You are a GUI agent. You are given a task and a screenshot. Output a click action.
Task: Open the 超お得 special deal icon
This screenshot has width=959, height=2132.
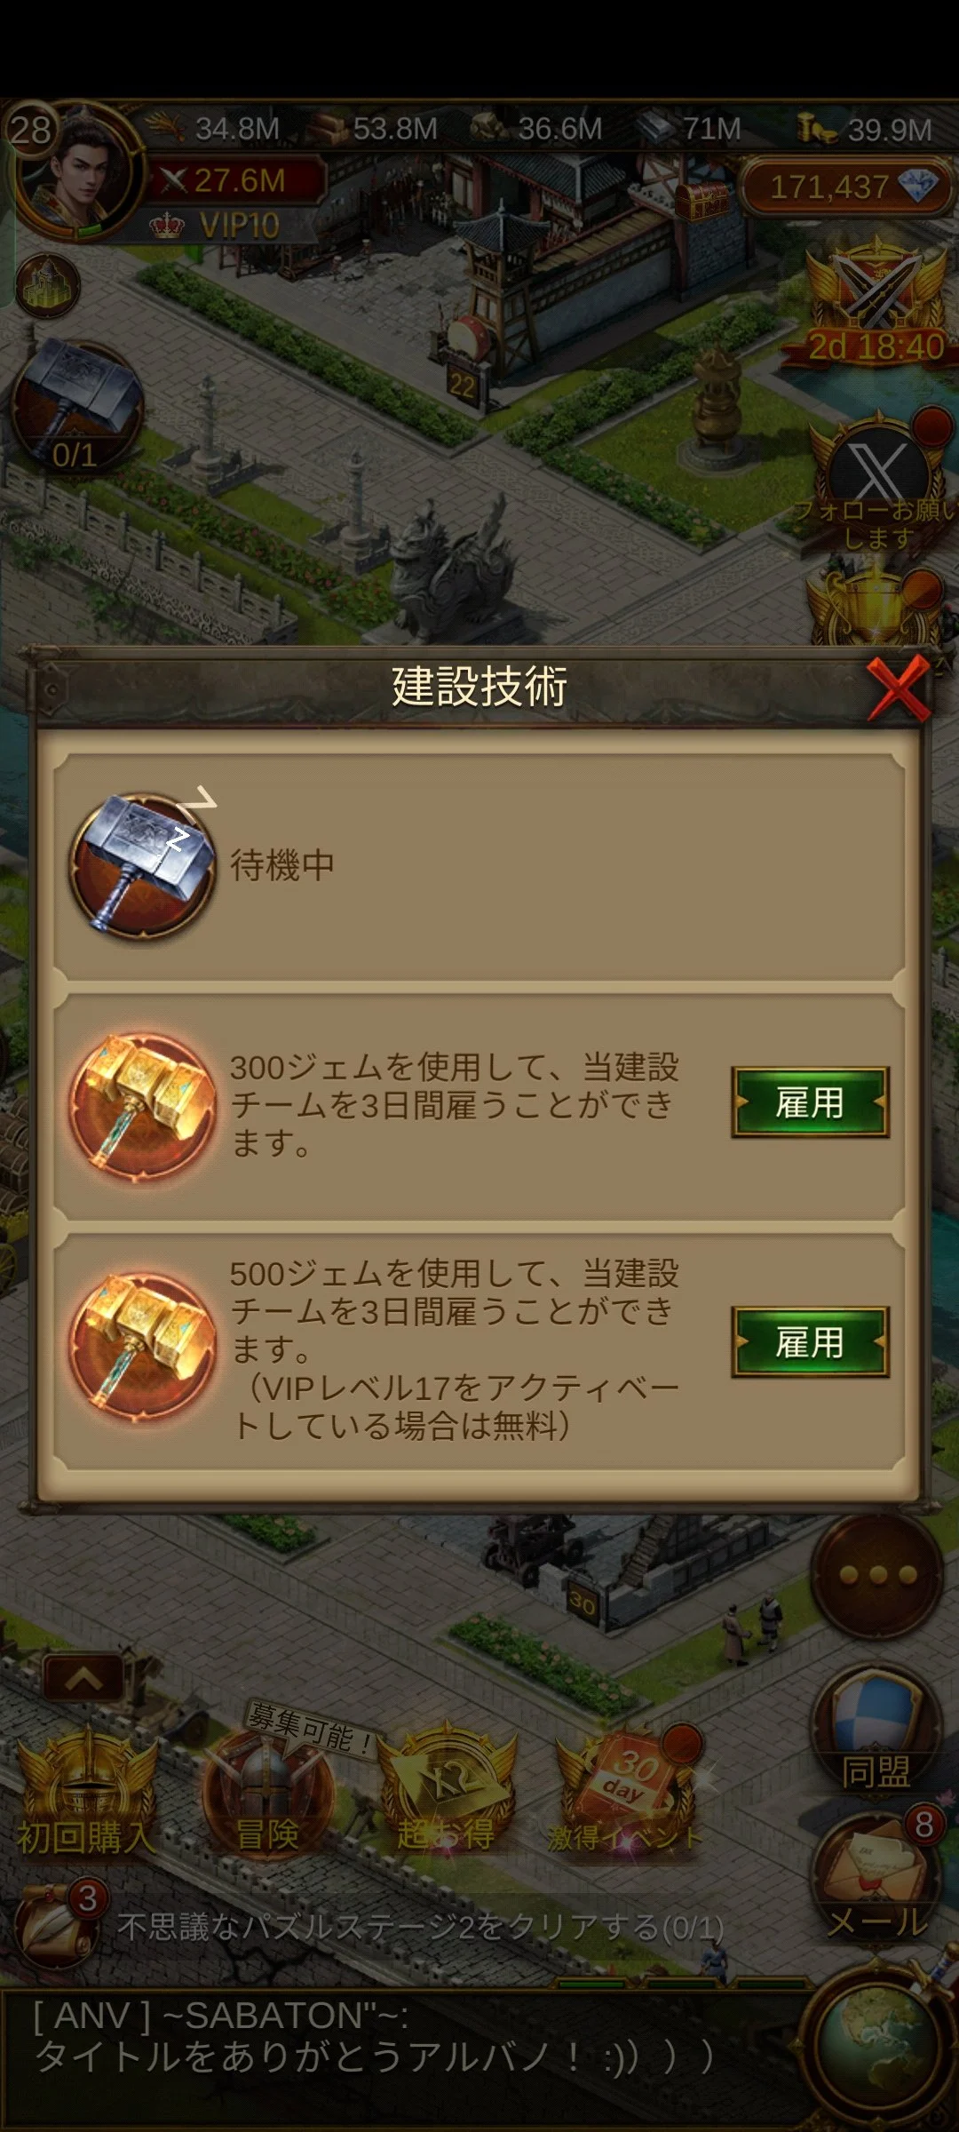[446, 1791]
